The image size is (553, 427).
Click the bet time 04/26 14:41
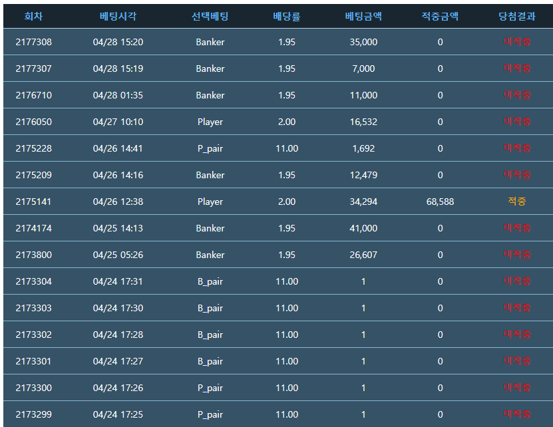pyautogui.click(x=118, y=148)
